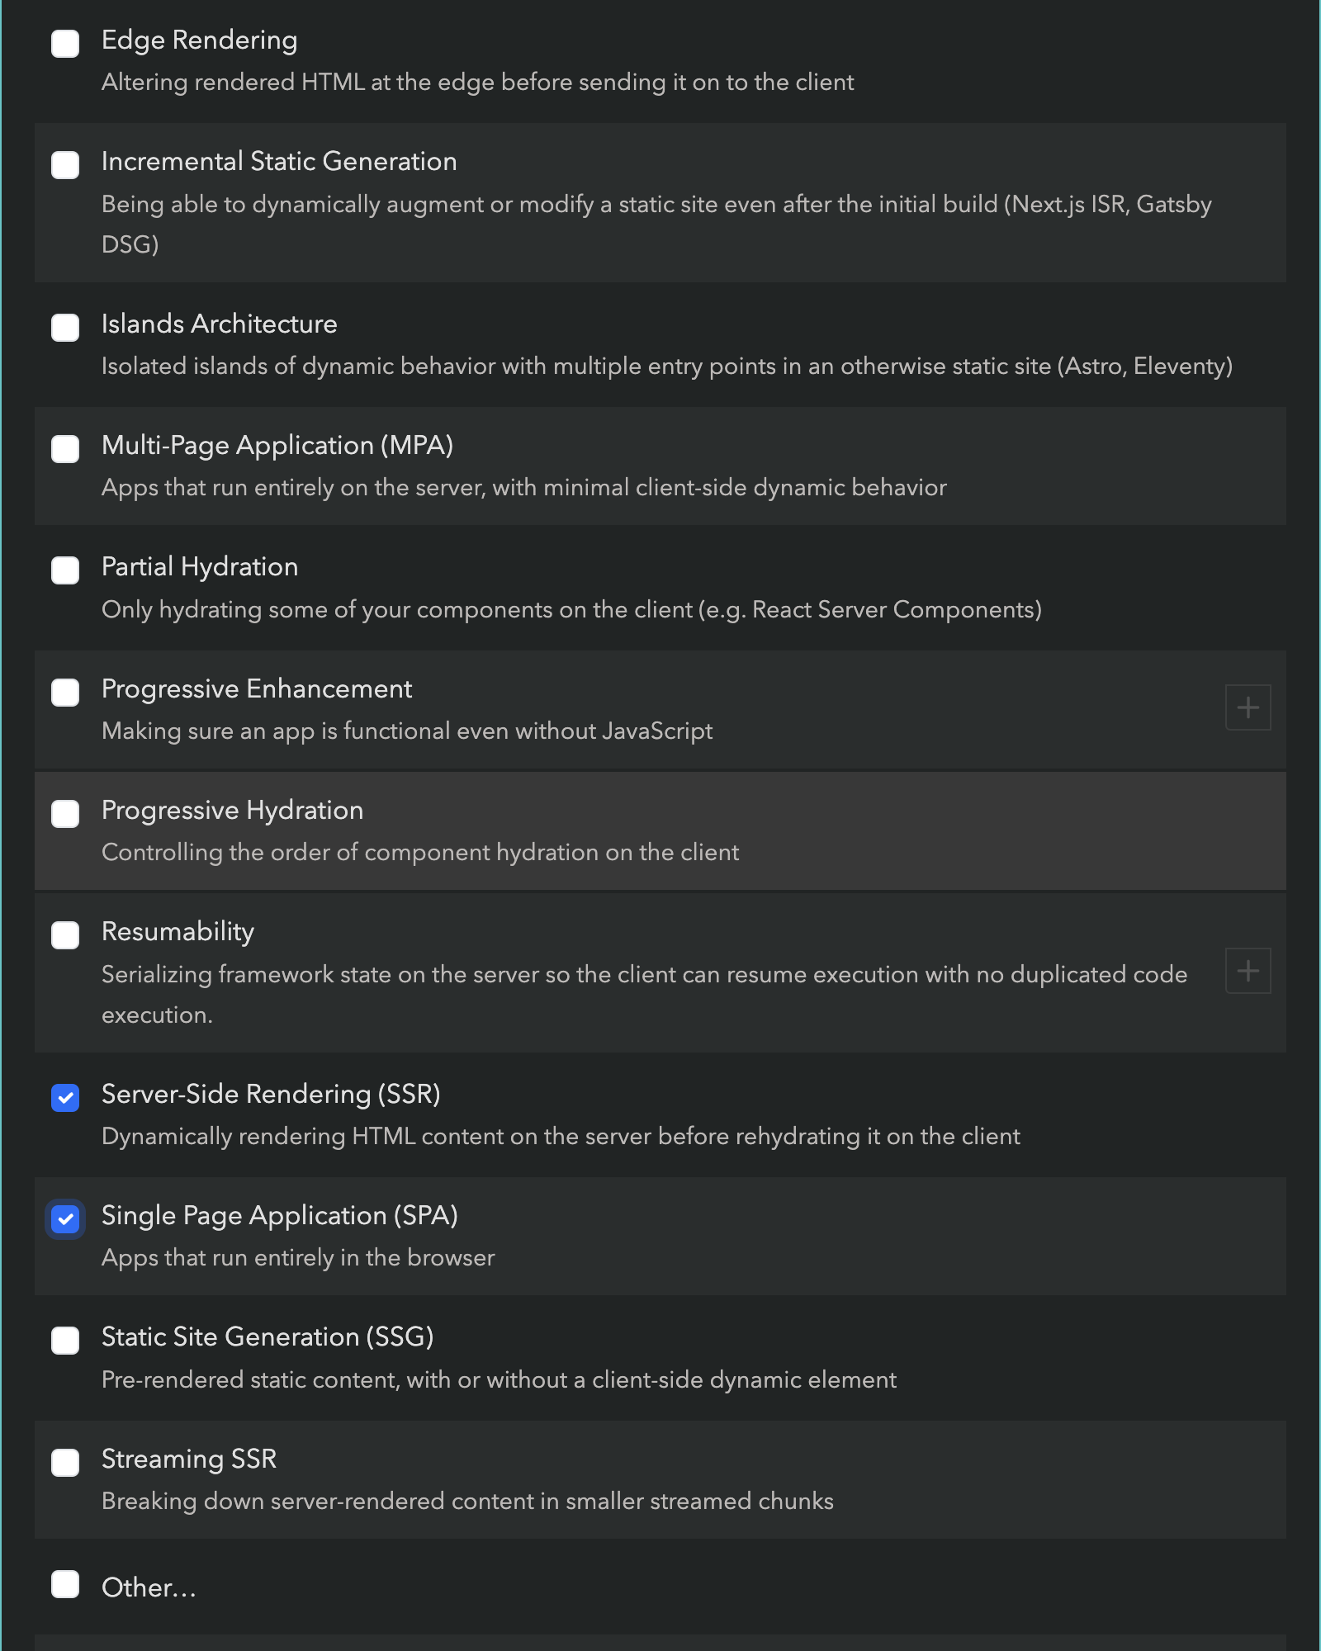Click the Progressive Hydration title text

[x=232, y=810]
